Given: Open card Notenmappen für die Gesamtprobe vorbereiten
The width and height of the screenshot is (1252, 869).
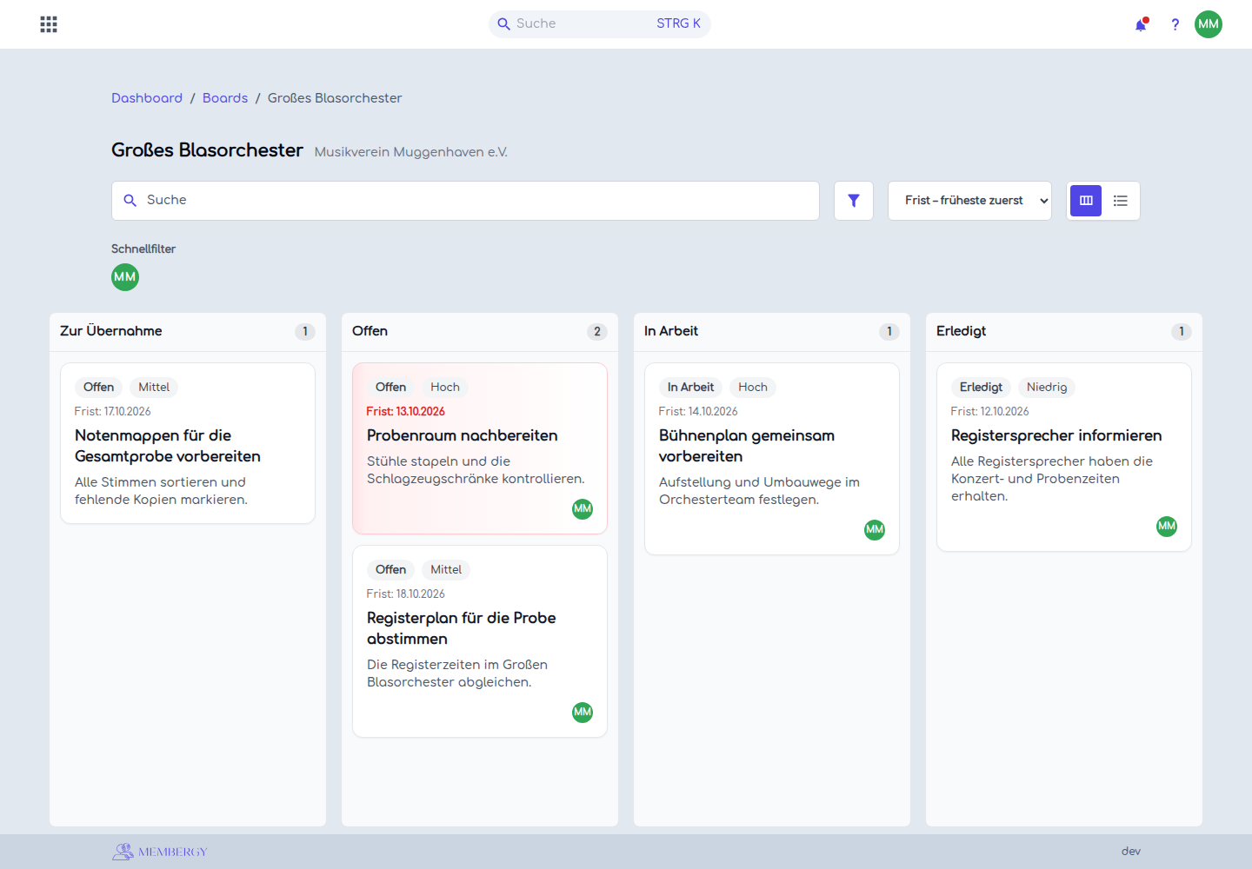Looking at the screenshot, I should click(x=188, y=443).
